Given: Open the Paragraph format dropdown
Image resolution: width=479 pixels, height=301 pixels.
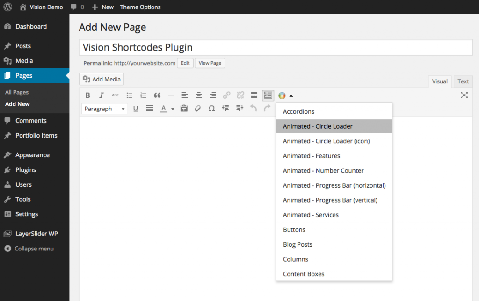Looking at the screenshot, I should [104, 109].
